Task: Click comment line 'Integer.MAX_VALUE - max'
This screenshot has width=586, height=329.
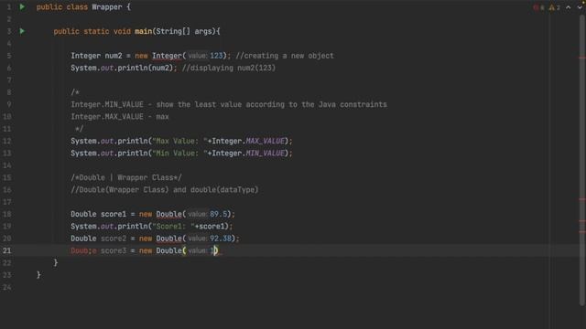Action: tap(120, 117)
